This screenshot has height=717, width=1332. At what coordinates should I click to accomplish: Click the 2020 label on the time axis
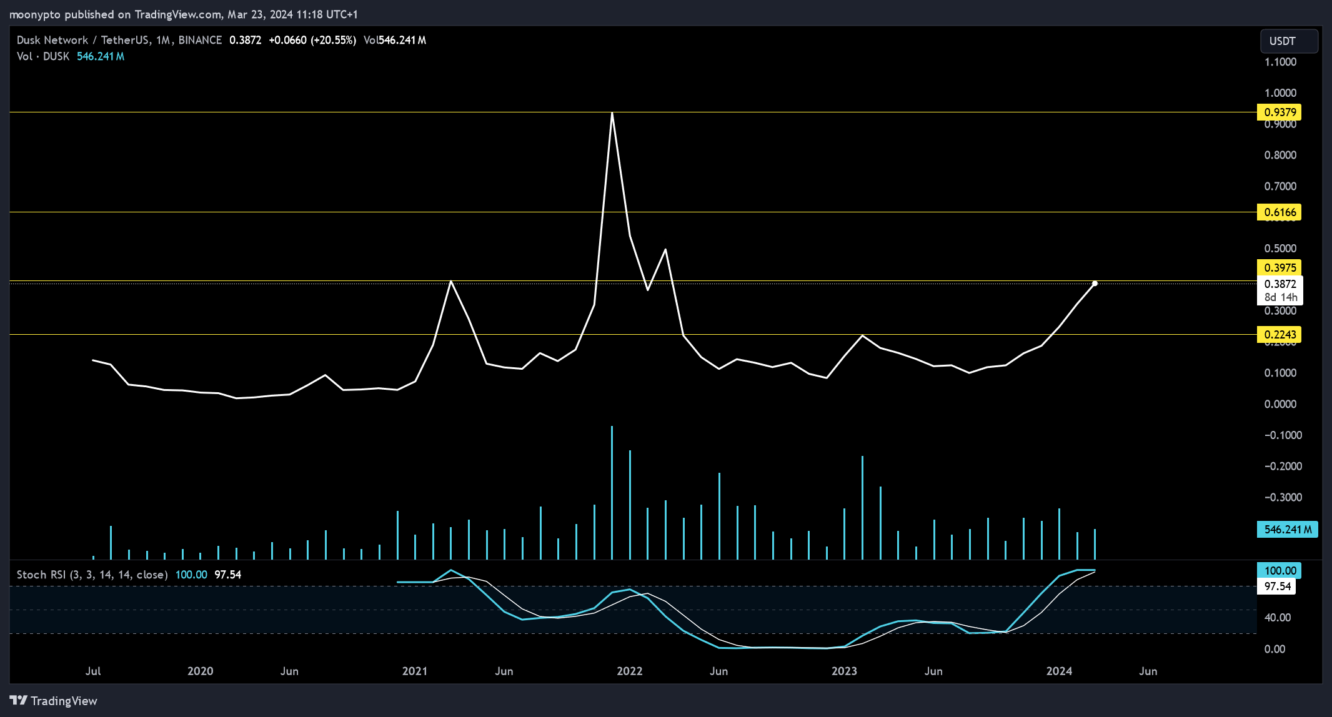tap(200, 671)
